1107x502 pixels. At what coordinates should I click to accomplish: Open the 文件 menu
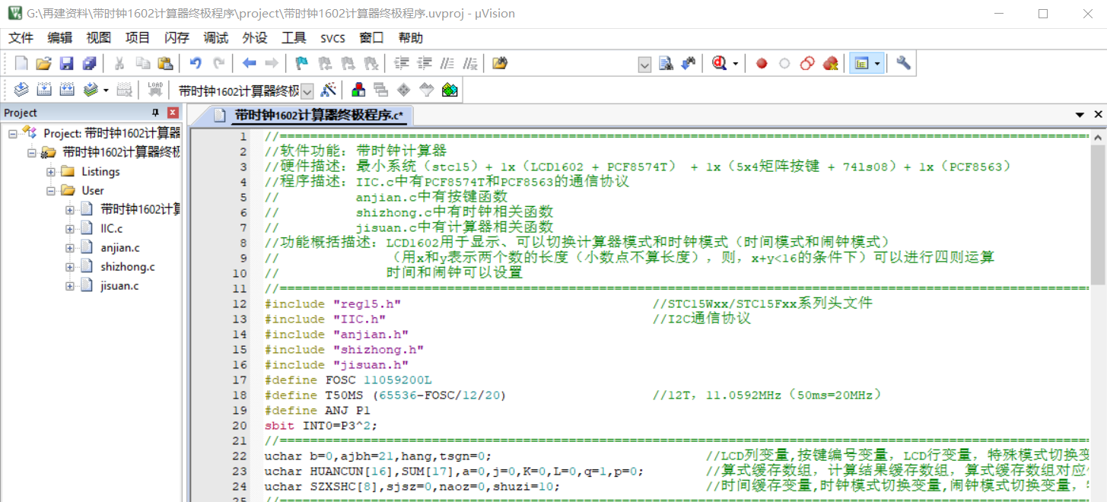coord(21,38)
